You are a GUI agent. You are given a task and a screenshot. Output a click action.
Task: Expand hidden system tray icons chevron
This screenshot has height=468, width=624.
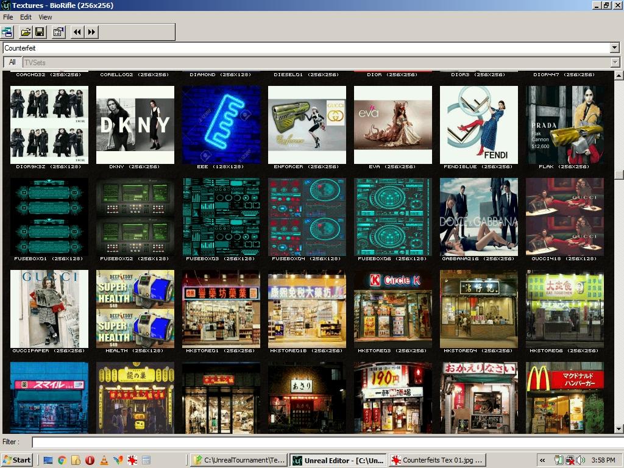pyautogui.click(x=542, y=460)
